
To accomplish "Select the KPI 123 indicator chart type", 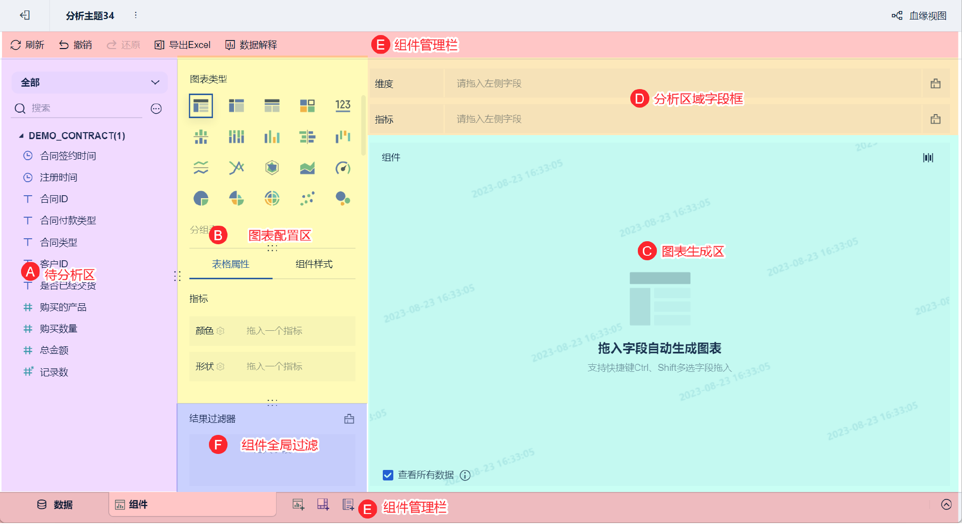I will (343, 106).
